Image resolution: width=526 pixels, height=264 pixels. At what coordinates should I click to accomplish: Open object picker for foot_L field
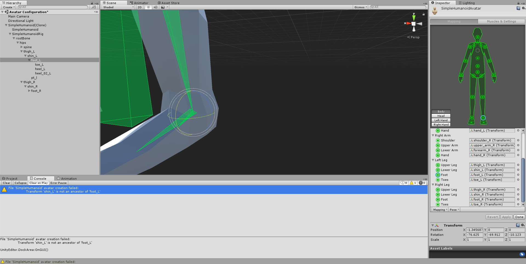pyautogui.click(x=518, y=175)
